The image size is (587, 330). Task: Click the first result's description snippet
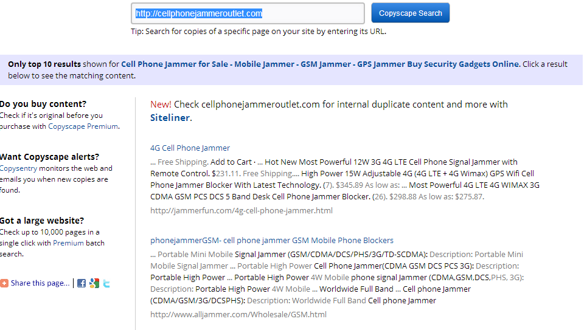[345, 179]
